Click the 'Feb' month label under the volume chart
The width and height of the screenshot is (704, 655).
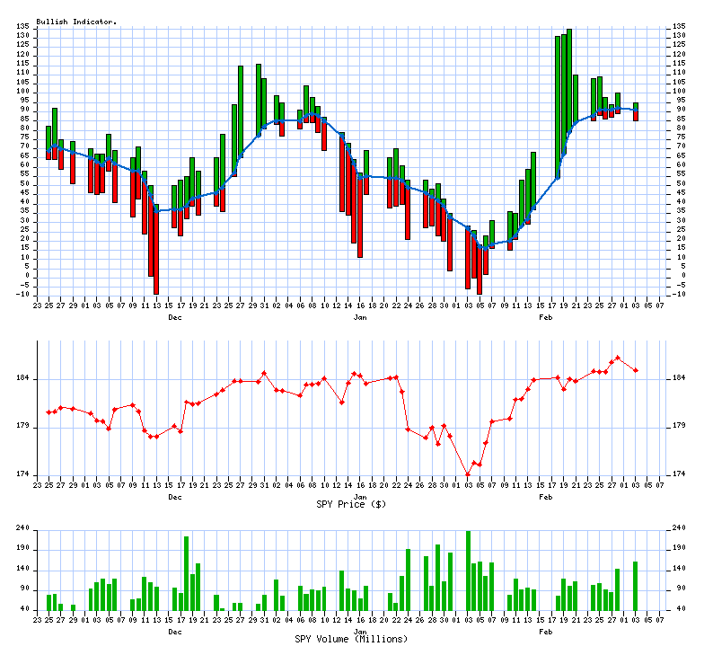click(545, 632)
